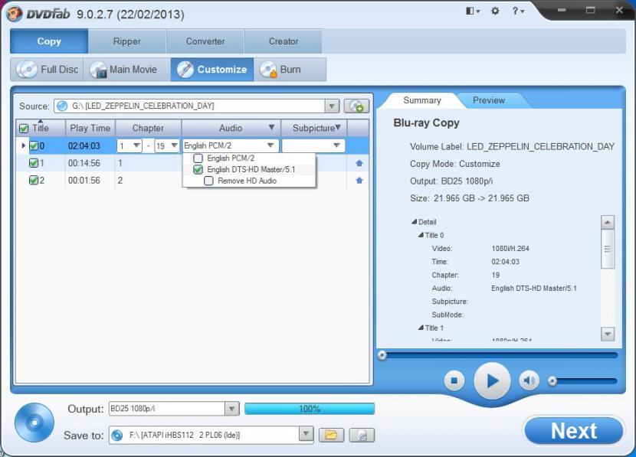Click the 100% size progress bar
Screen dimensions: 636x457
pos(310,409)
